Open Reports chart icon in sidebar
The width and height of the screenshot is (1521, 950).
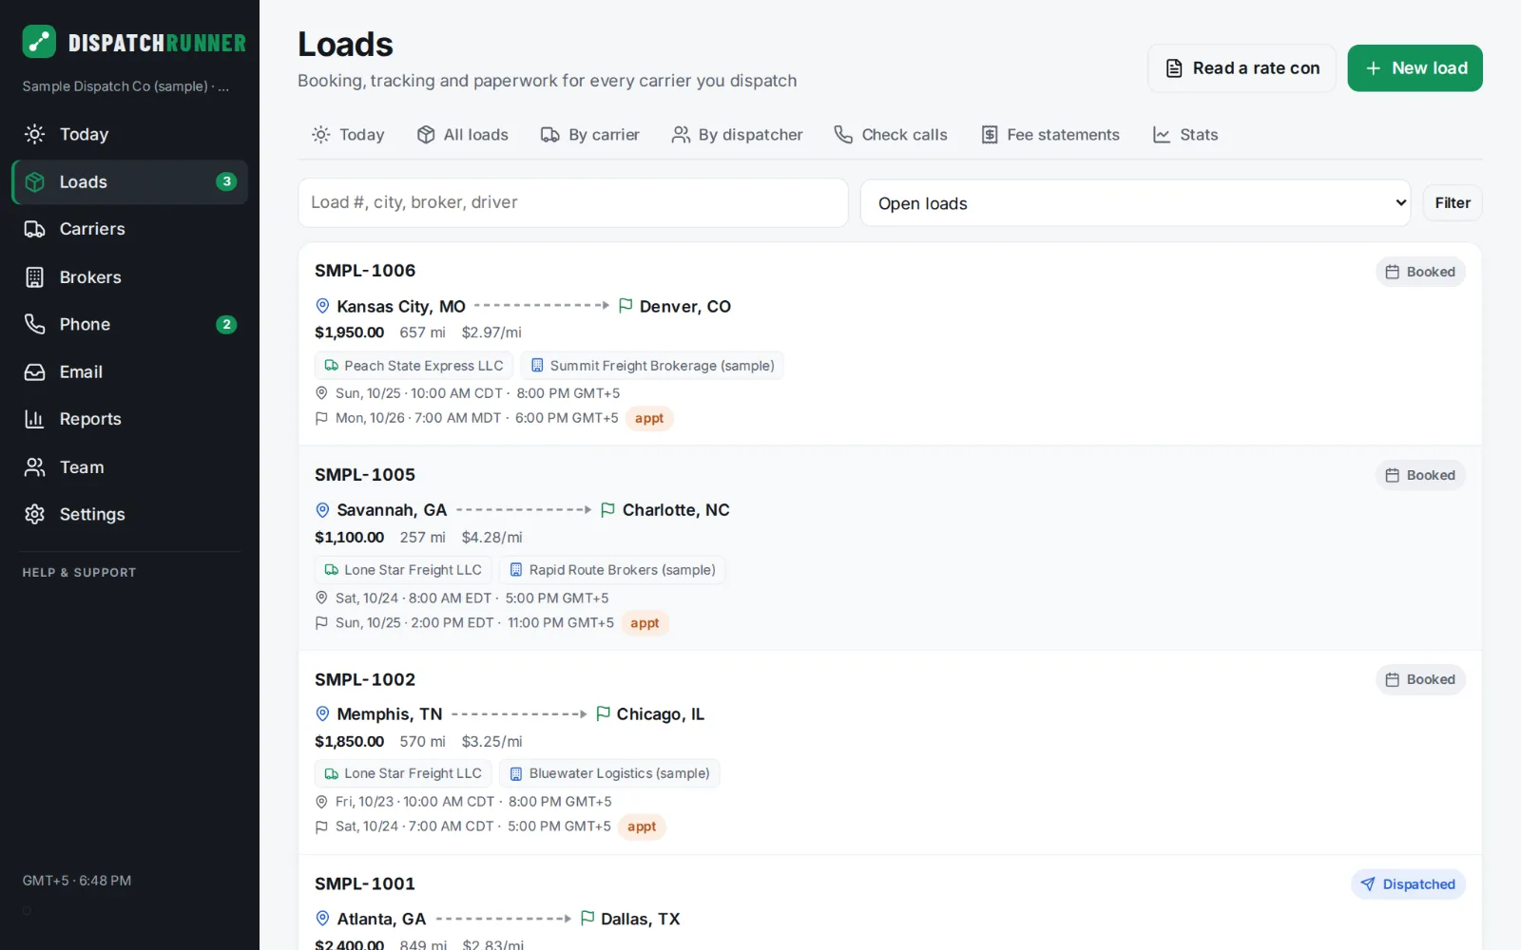coord(34,419)
